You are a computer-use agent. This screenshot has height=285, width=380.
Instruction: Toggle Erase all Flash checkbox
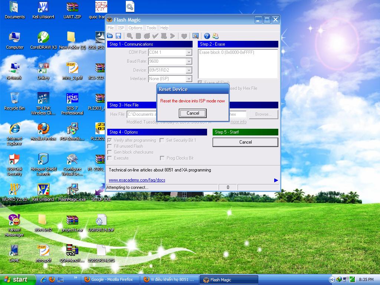pos(200,82)
